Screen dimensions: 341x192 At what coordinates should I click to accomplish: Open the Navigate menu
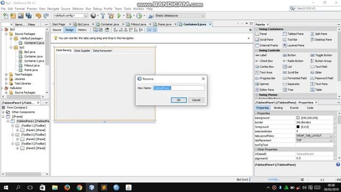coord(53,9)
